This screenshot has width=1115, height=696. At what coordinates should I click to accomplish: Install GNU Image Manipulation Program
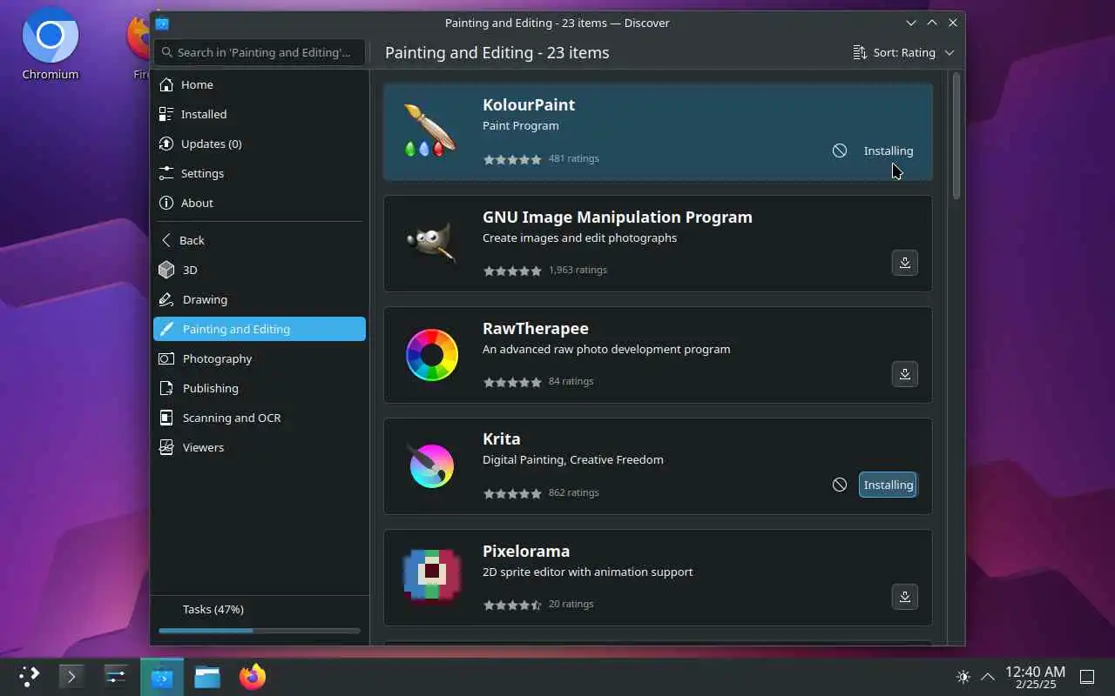[904, 263]
